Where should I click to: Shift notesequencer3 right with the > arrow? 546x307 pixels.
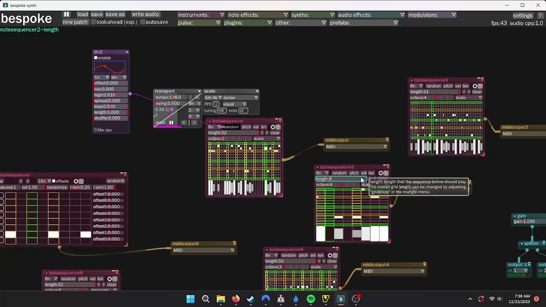469,92
